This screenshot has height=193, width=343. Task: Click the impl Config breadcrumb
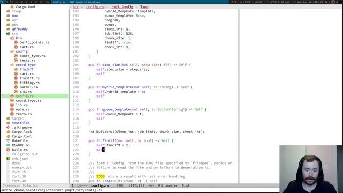pos(122,7)
